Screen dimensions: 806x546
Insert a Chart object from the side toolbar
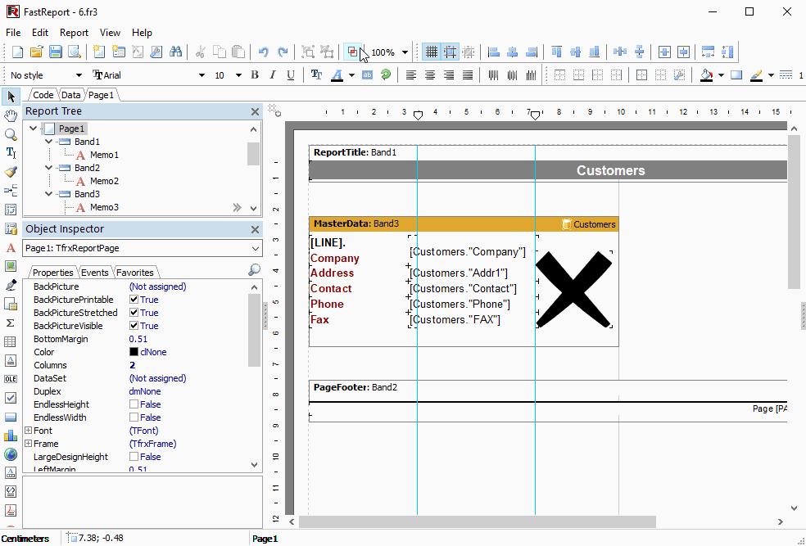pos(11,435)
